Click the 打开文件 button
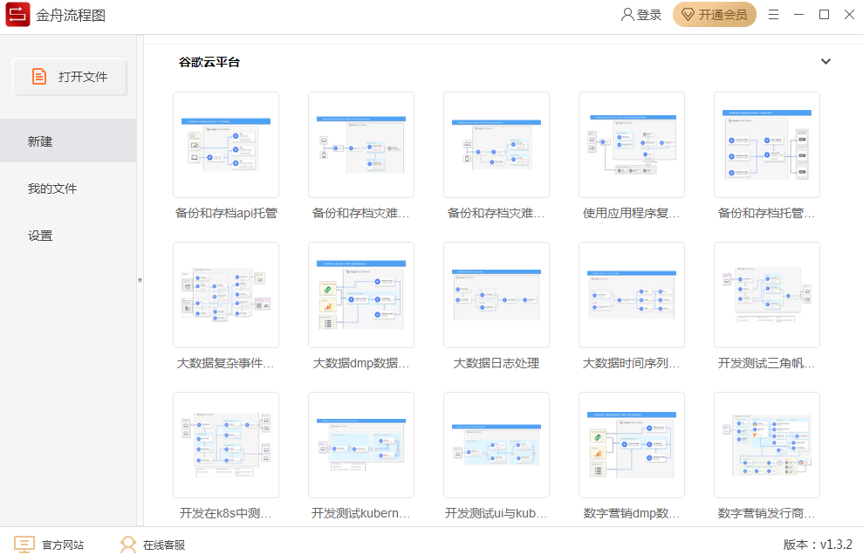 (x=70, y=77)
